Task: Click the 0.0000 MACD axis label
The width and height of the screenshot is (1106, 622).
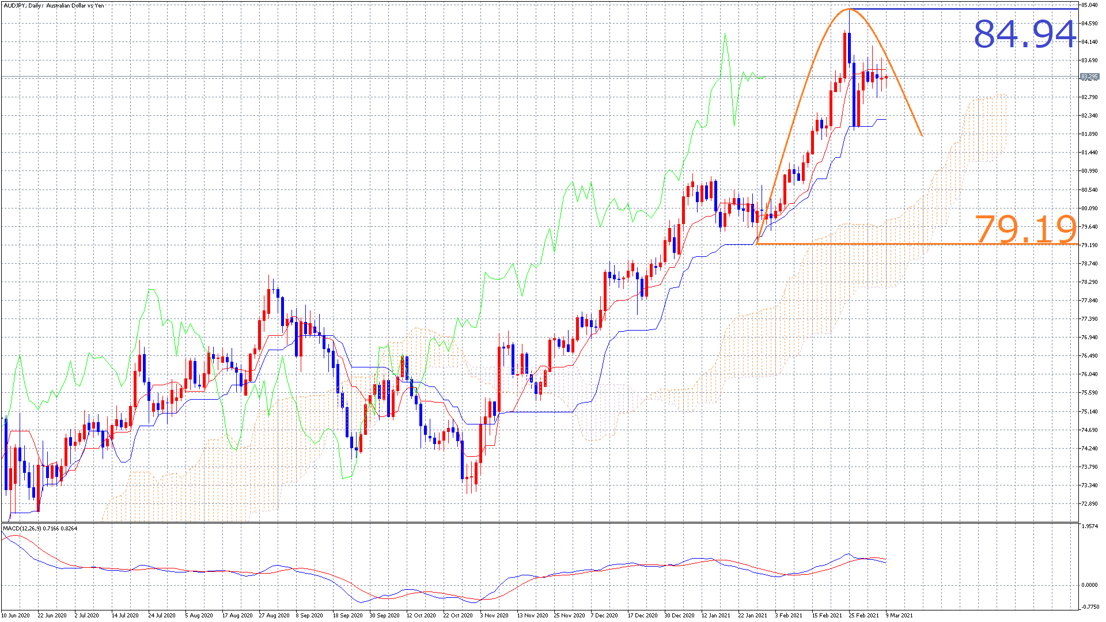Action: pyautogui.click(x=1089, y=585)
